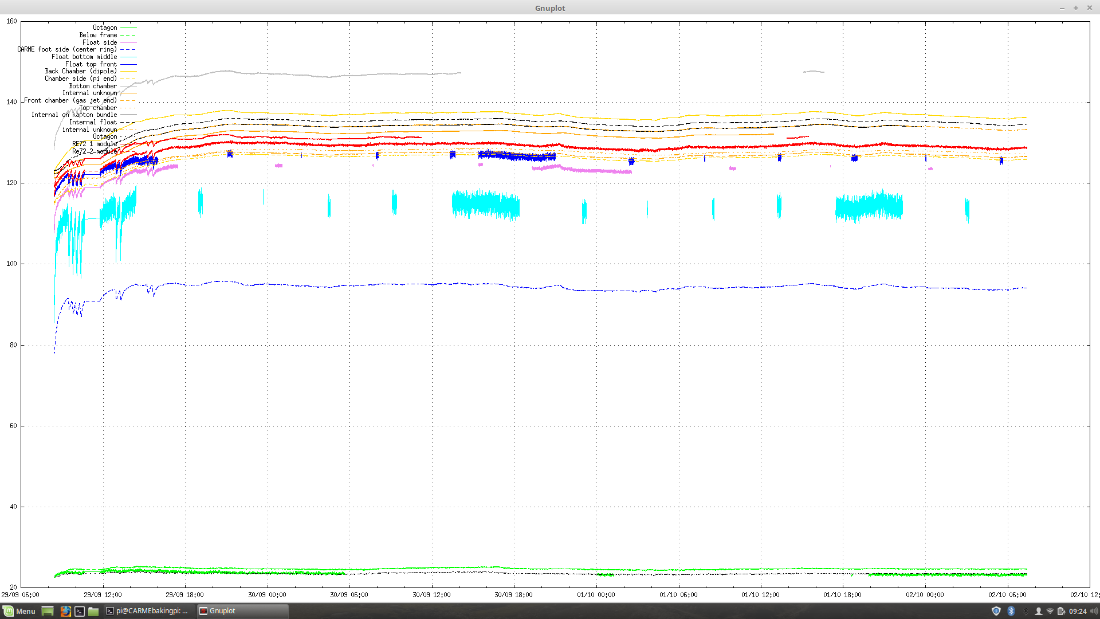Click the Wi-Fi status icon in the tray

(1051, 611)
